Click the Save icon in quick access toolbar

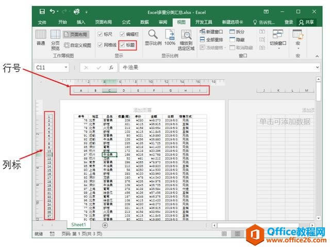click(42, 11)
